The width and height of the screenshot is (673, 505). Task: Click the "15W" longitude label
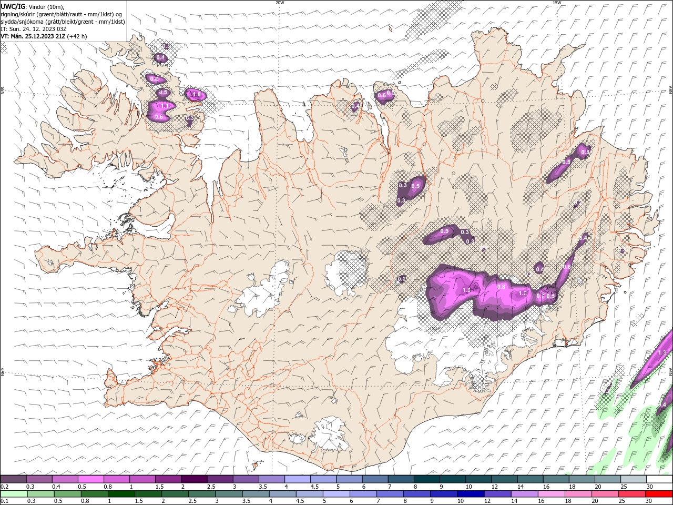[x=557, y=3]
